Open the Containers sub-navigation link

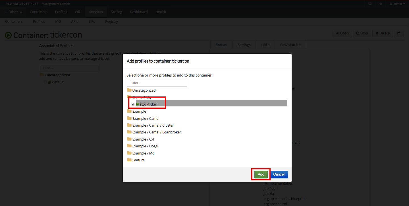coord(14,22)
